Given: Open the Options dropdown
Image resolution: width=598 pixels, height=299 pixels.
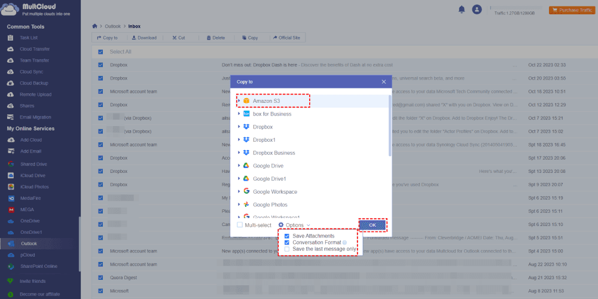Looking at the screenshot, I should [x=294, y=225].
